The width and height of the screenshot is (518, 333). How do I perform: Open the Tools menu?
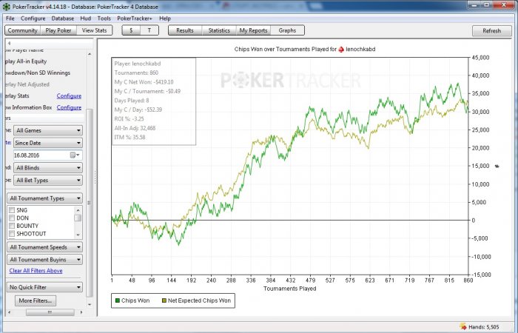pyautogui.click(x=104, y=18)
